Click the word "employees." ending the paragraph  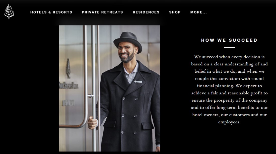pos(229,122)
